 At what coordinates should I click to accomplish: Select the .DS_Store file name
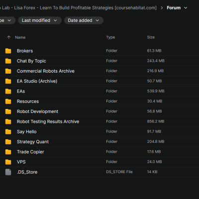click(27, 172)
